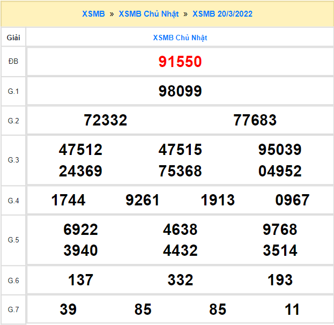Click the XSMB breadcrumb link
This screenshot has width=334, height=325.
(x=93, y=14)
